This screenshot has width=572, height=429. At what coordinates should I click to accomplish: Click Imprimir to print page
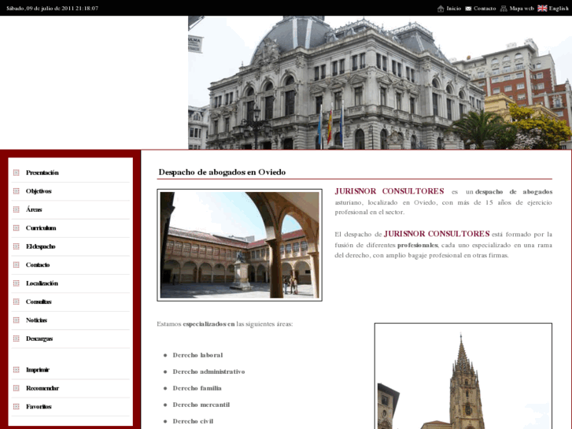pyautogui.click(x=38, y=370)
